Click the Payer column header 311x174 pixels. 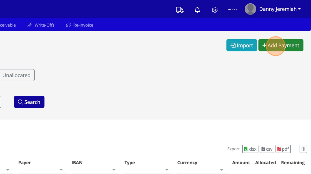coord(25,163)
